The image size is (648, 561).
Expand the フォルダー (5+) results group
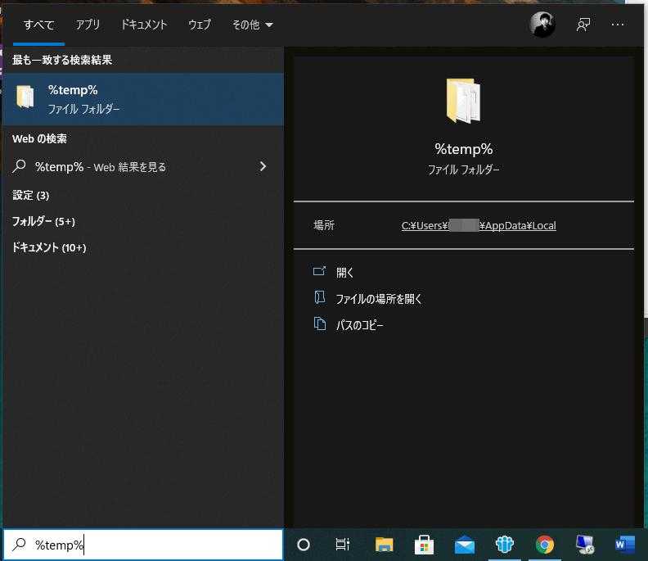click(43, 221)
